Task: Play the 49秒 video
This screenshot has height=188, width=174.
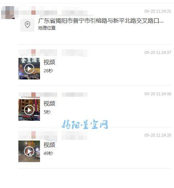Action: pos(29,151)
